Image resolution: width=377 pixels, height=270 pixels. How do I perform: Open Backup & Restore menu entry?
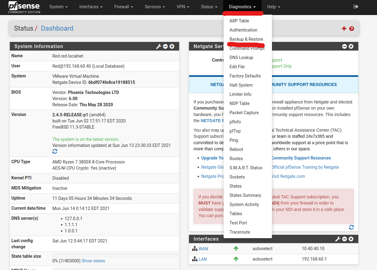pos(247,39)
